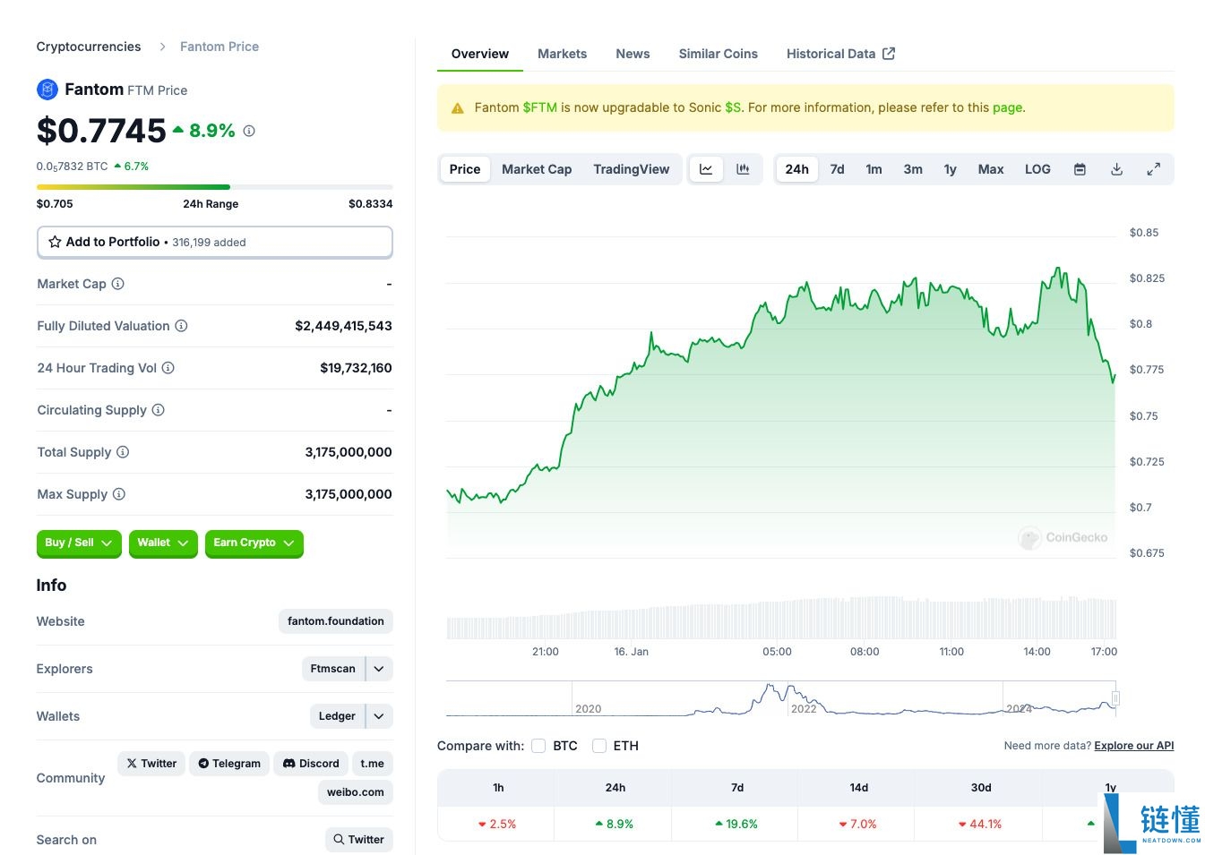This screenshot has height=855, width=1205.
Task: Expand the Wallets dropdown arrow
Action: click(379, 716)
